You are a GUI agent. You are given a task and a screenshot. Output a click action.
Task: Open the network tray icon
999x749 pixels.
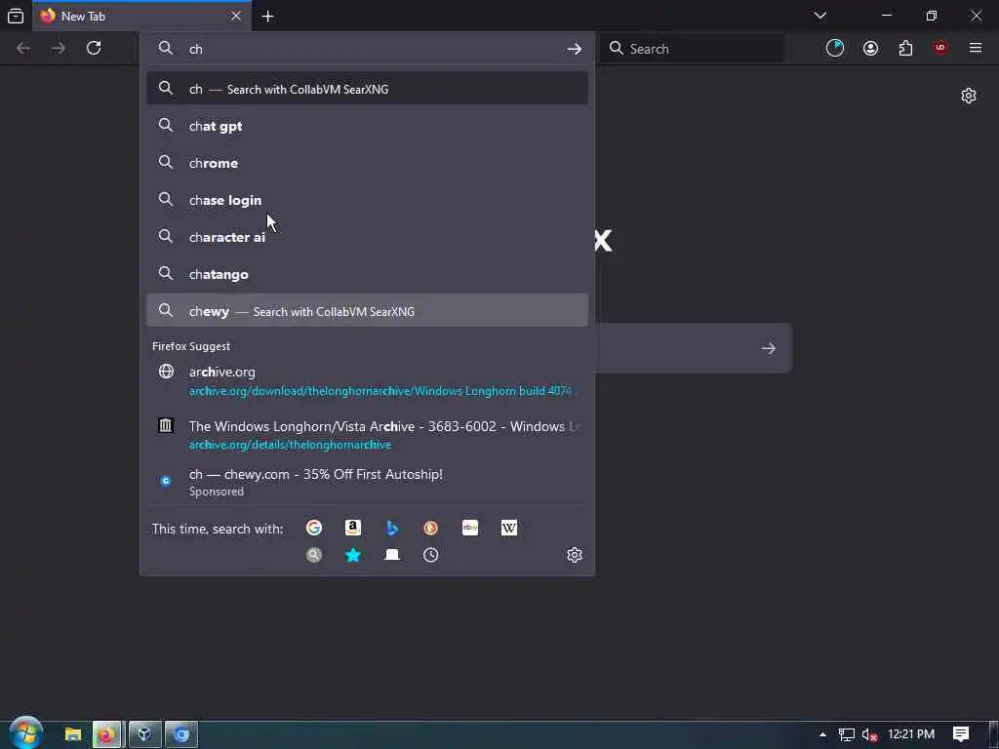point(846,735)
